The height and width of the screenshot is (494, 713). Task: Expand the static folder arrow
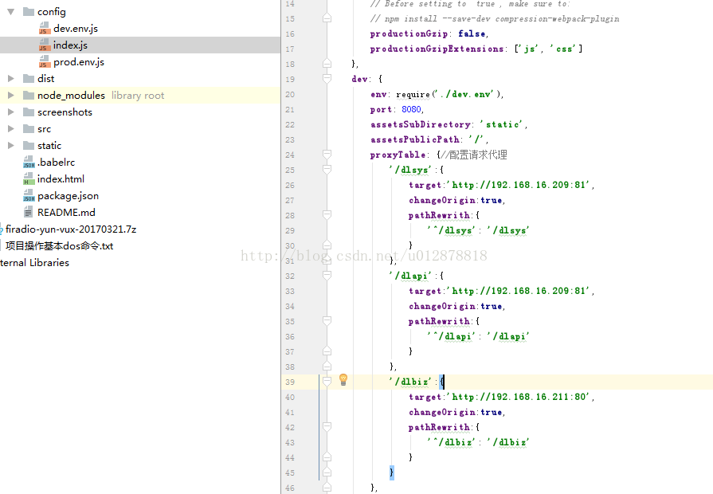coord(11,146)
